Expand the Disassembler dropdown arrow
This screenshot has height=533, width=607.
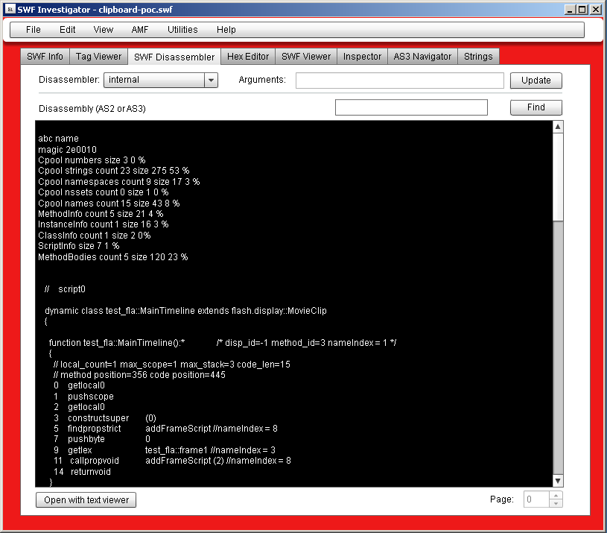210,81
